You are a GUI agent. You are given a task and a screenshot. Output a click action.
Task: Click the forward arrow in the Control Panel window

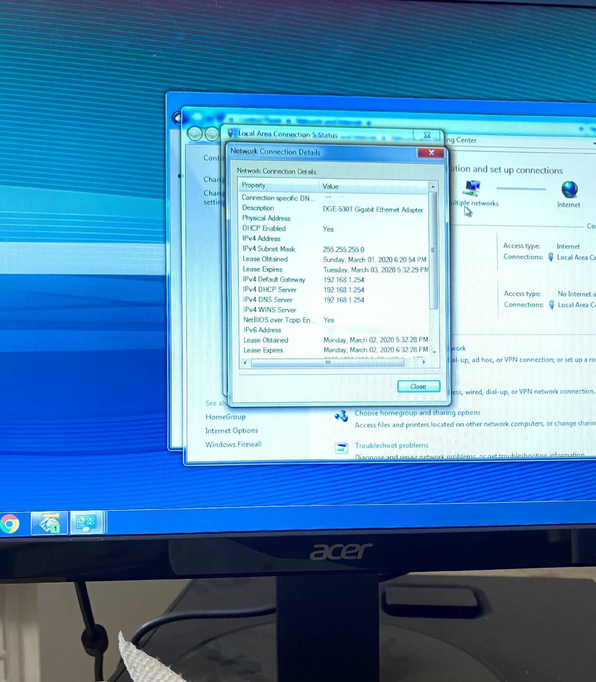(x=212, y=134)
